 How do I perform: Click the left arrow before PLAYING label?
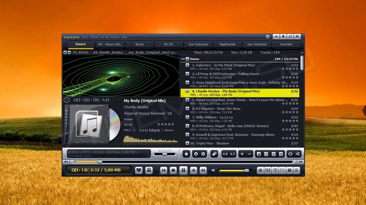(65, 52)
